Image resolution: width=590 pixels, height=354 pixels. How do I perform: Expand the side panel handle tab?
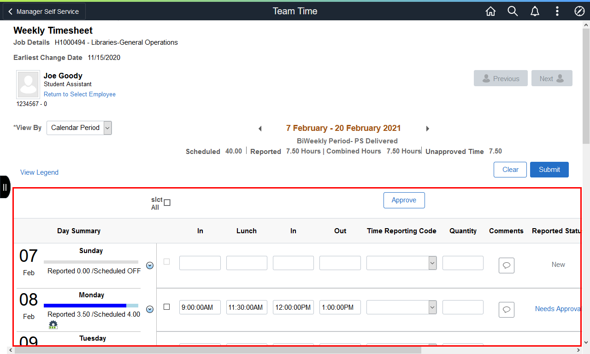pyautogui.click(x=5, y=187)
